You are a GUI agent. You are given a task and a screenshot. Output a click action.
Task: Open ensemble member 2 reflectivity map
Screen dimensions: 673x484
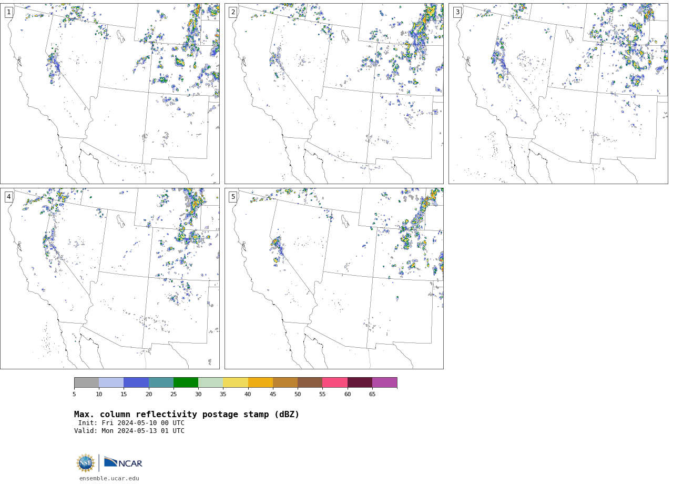pyautogui.click(x=334, y=94)
